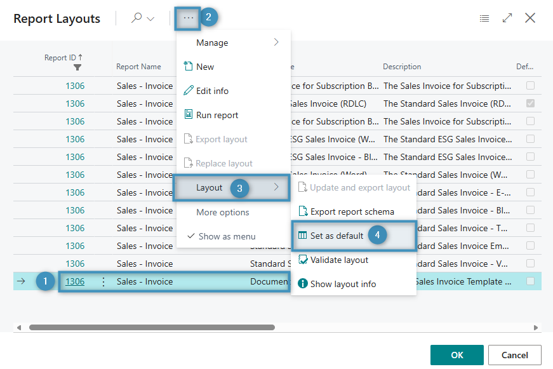Viewport: 553px width, 369px height.
Task: Click the Report Name column header
Action: click(x=138, y=67)
